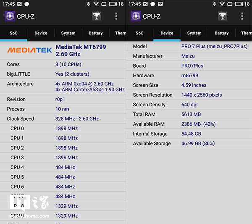Select Device tab in right screen

click(167, 33)
